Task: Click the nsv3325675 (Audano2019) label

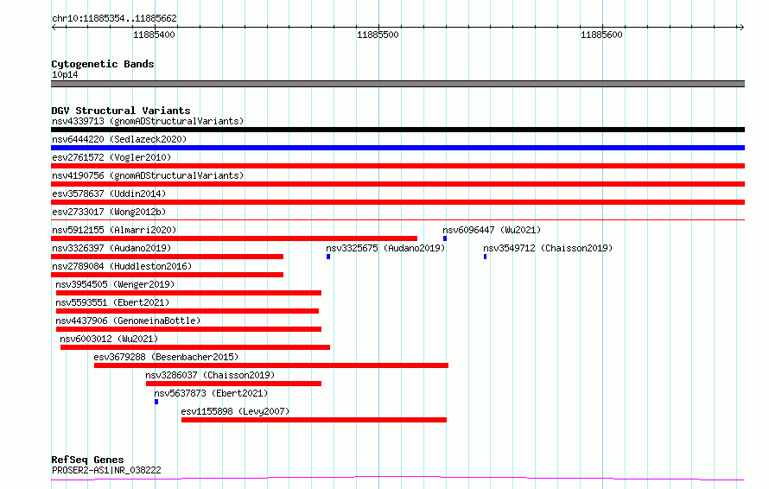Action: coord(385,248)
